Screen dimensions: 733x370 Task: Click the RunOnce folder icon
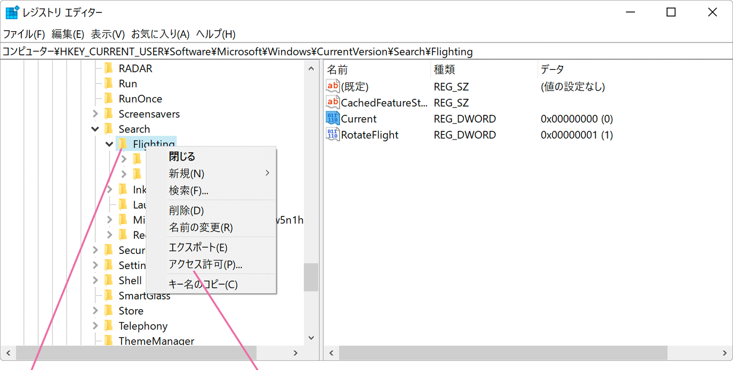coord(109,98)
